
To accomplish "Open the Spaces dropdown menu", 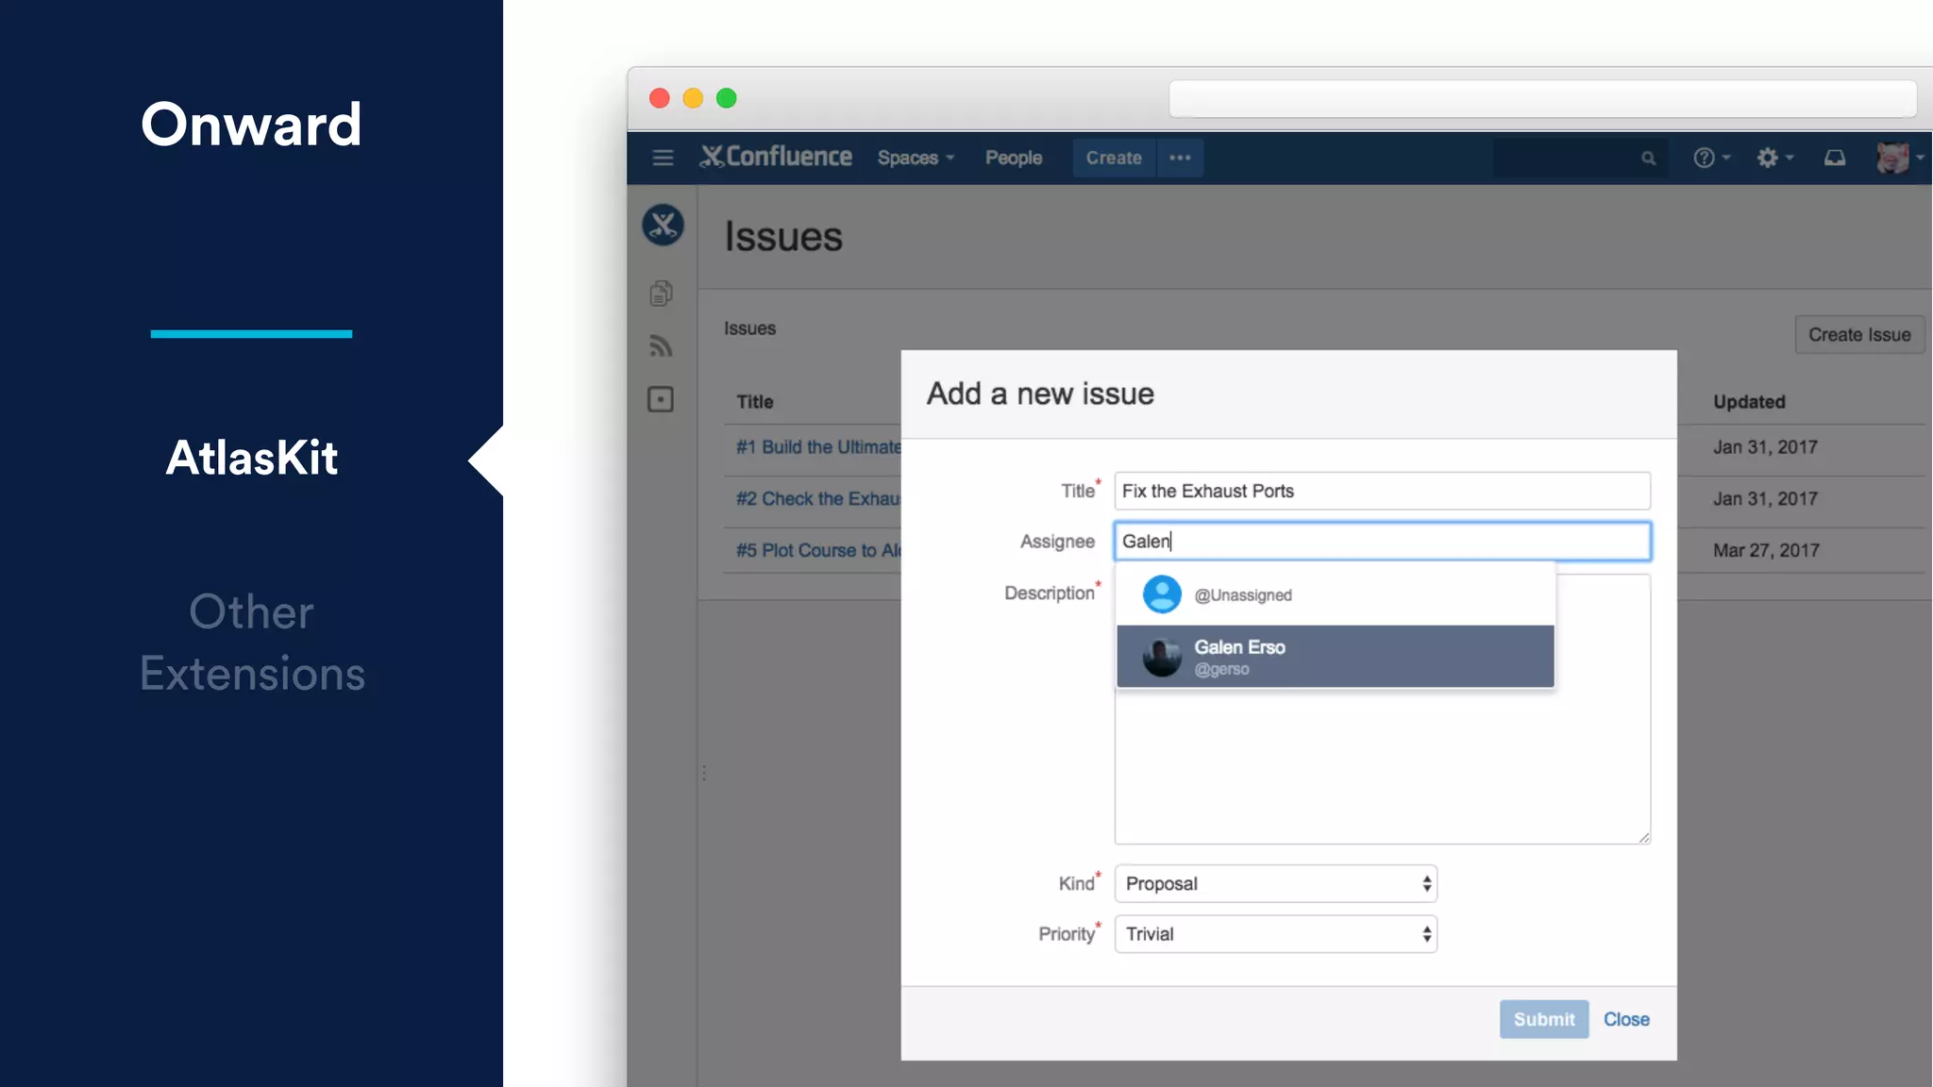I will pyautogui.click(x=916, y=158).
